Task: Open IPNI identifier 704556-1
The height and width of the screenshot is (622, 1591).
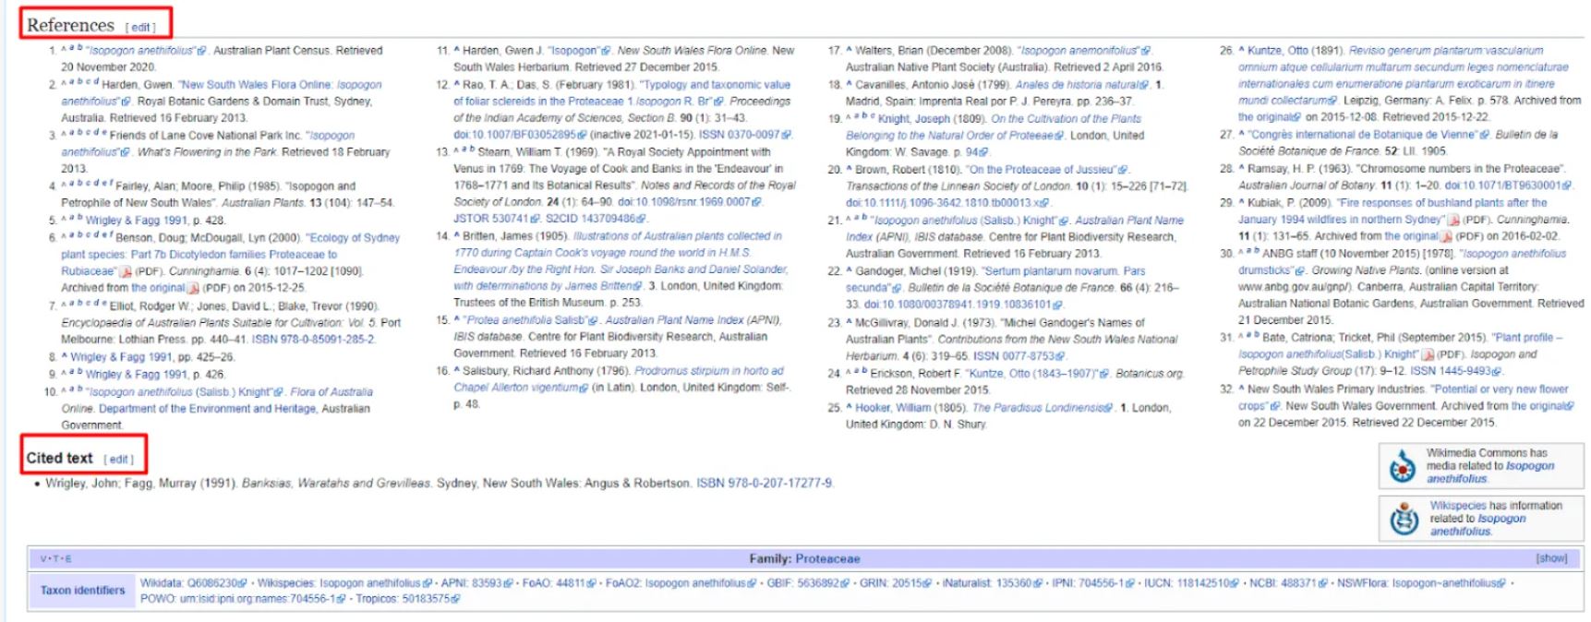Action: tap(1106, 583)
